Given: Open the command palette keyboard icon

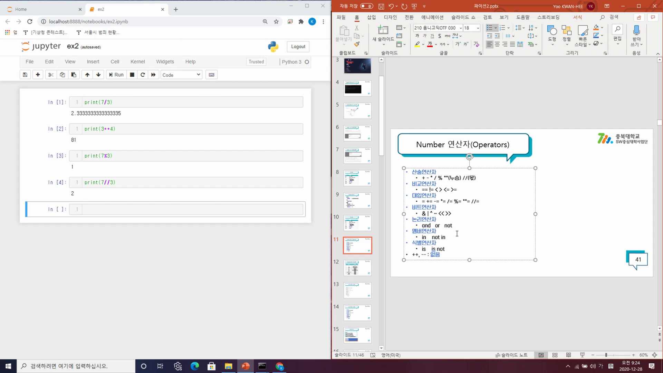Looking at the screenshot, I should tap(211, 75).
